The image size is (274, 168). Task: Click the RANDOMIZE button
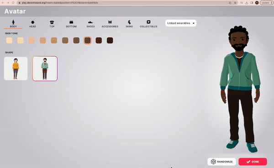coord(221,162)
